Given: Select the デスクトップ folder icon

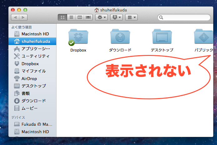Looking at the screenshot, I should coord(162,37).
